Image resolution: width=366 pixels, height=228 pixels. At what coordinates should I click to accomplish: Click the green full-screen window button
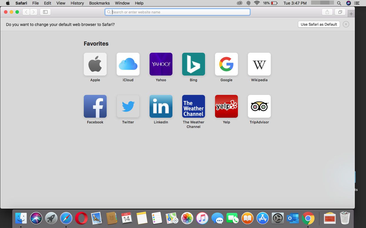point(17,12)
